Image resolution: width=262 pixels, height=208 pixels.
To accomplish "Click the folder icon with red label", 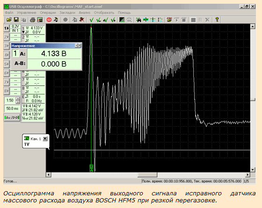I will 169,20.
